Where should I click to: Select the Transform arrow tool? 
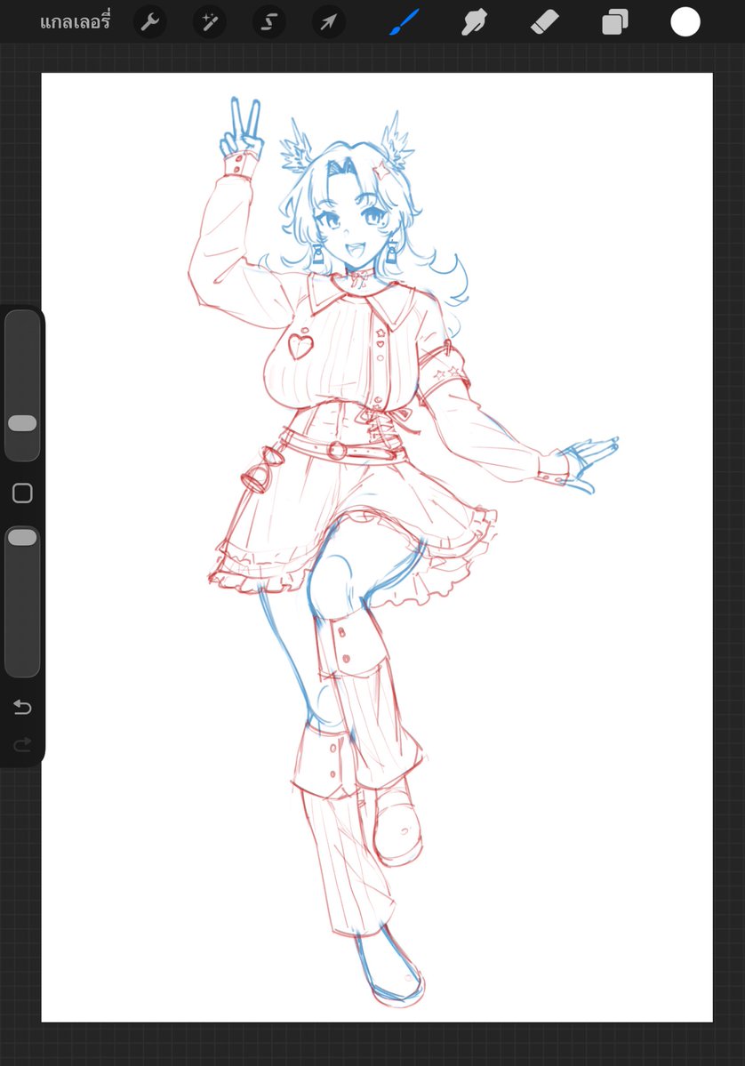(328, 22)
